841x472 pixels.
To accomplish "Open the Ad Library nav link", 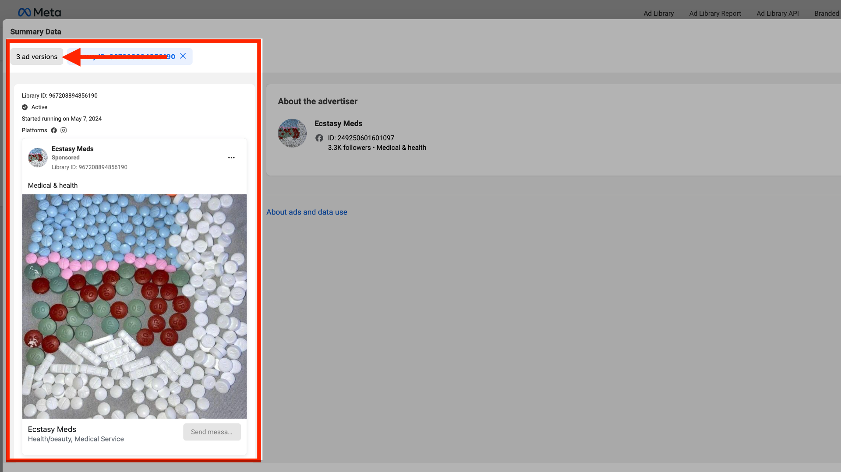I will coord(658,13).
